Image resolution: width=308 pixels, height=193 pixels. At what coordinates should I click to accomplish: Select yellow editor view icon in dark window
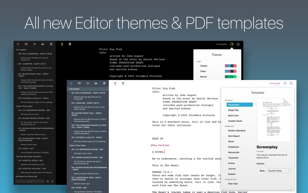62,45
